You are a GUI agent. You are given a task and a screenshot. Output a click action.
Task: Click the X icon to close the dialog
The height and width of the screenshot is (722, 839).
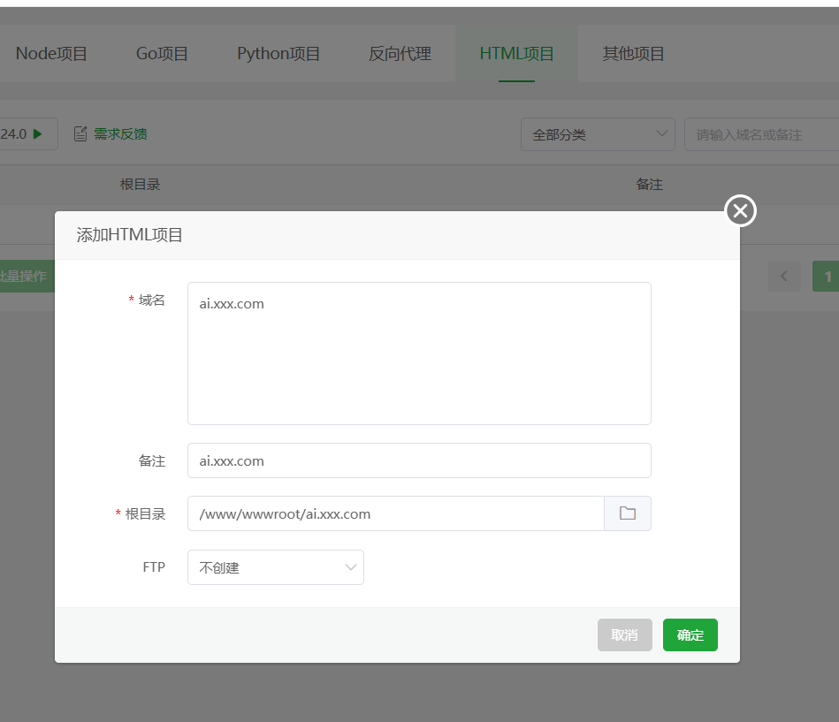click(739, 210)
